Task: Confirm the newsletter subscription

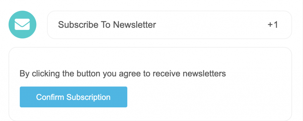Action: click(73, 97)
